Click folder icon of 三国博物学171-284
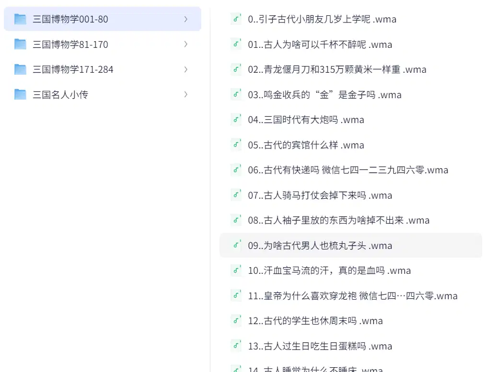Viewport: 483px width, 372px height. 20,69
